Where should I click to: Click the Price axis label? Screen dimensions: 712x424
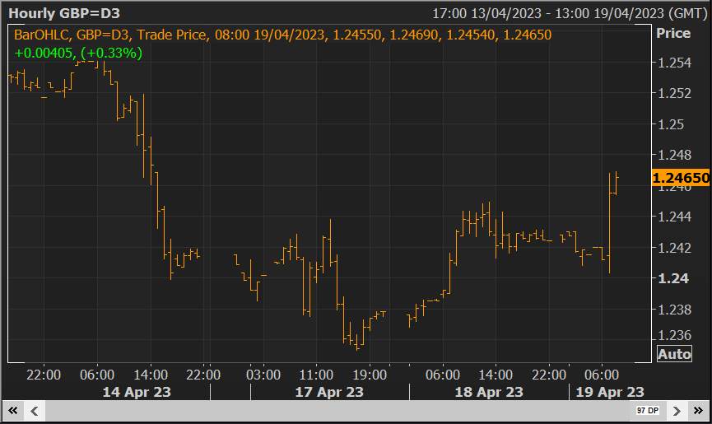coord(673,33)
